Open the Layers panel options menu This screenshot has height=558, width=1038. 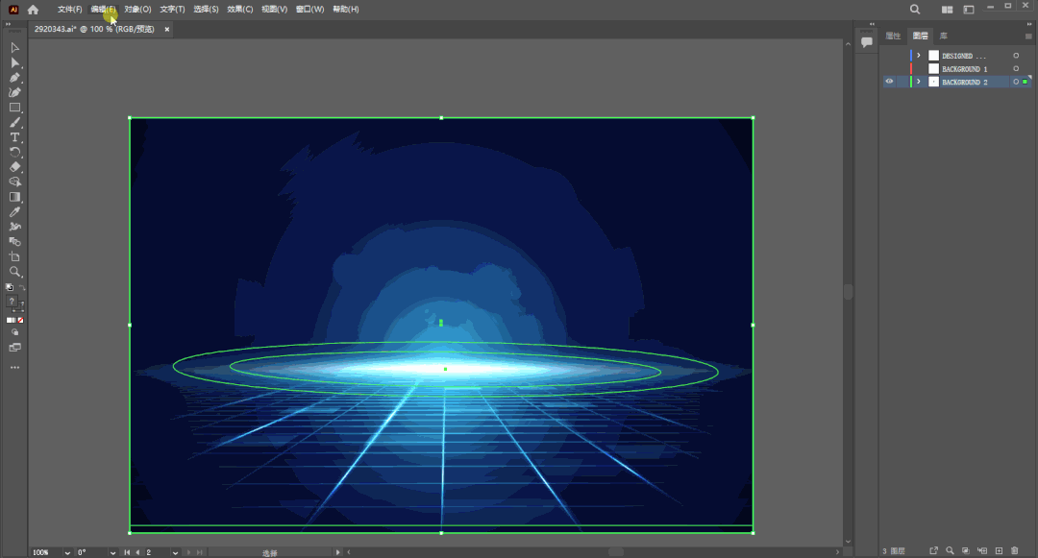click(1028, 36)
